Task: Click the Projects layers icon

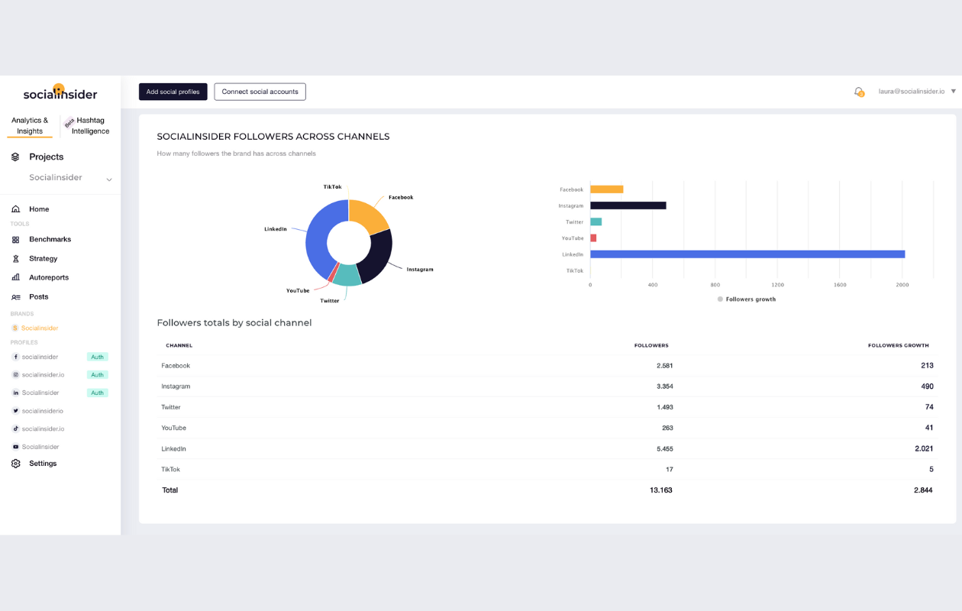Action: tap(15, 157)
